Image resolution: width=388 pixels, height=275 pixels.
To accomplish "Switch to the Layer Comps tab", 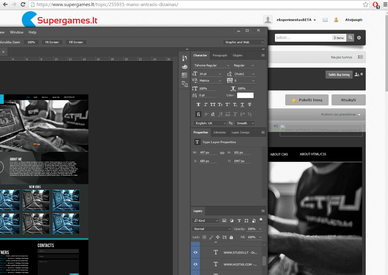I will (240, 132).
